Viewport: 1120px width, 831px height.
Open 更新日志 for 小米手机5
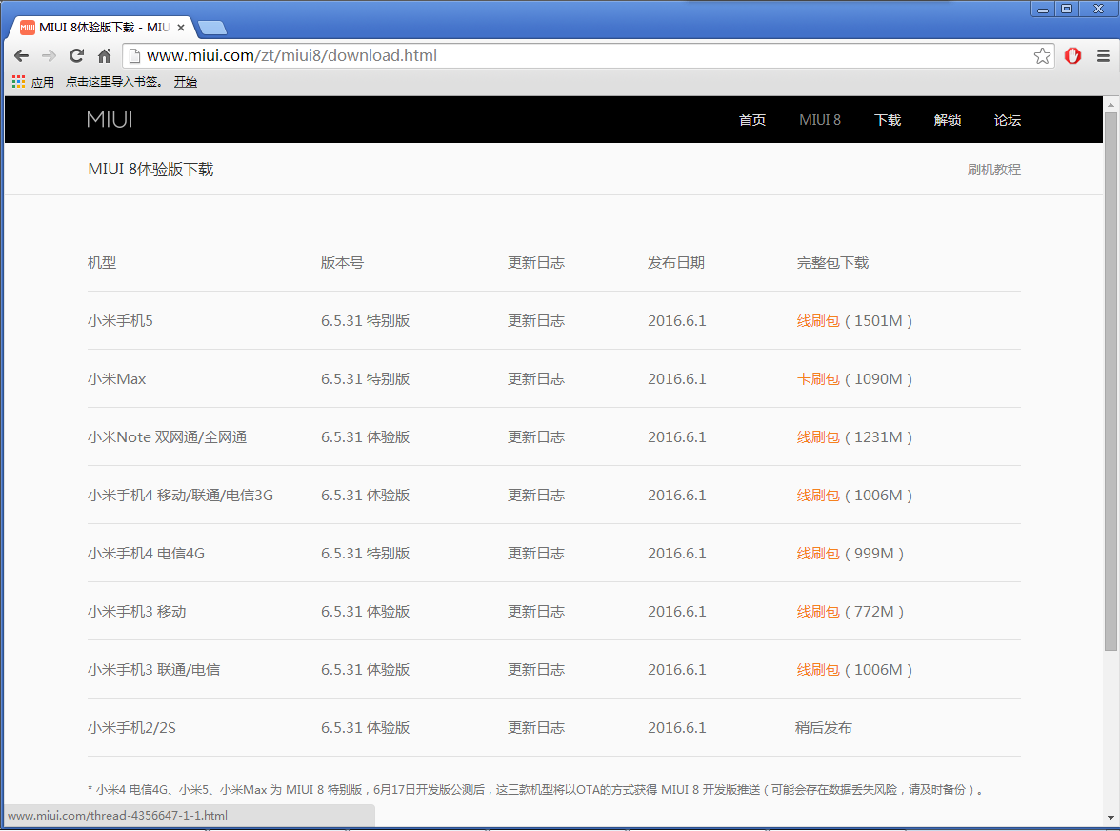[535, 321]
